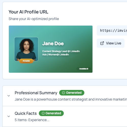Click the Jane Doe name on profile card
127x127 pixels.
53,43
